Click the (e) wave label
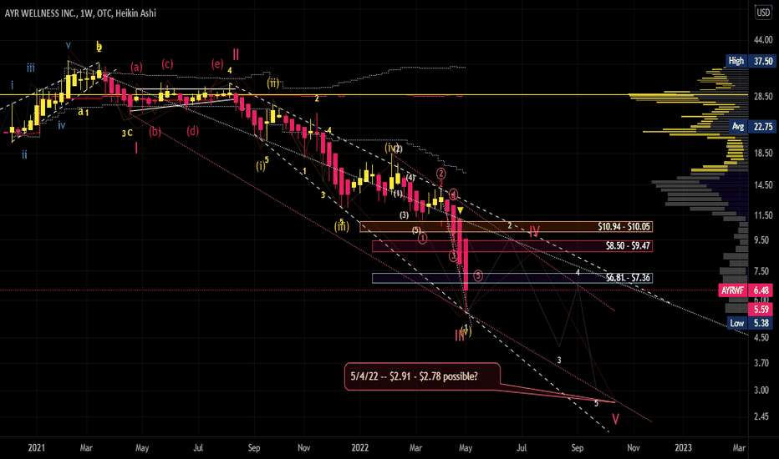Screen dimensions: 779x459 click(217, 63)
